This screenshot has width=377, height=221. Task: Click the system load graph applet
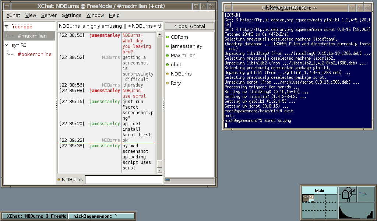(x=356, y=211)
